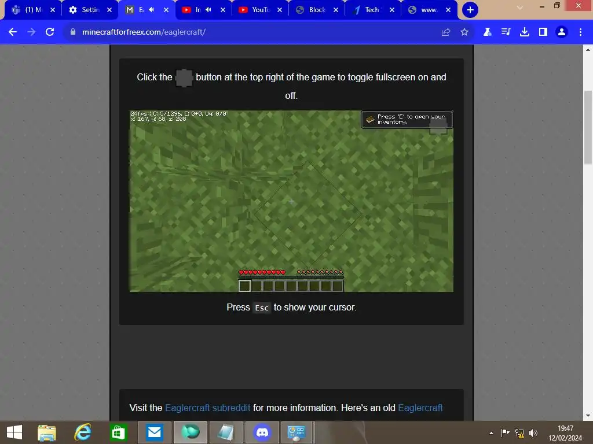Go back to the previous page
This screenshot has width=593, height=444.
[13, 32]
